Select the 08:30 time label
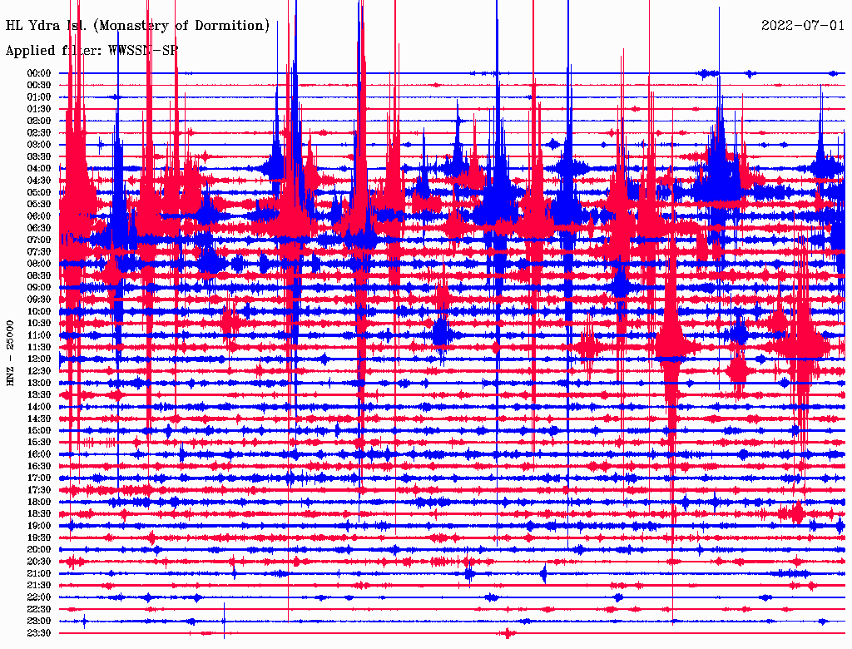Viewport: 852px width, 649px height. [x=39, y=276]
